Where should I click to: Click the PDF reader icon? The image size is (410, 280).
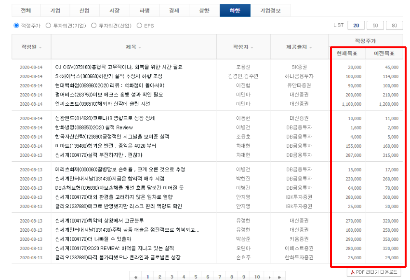tap(353, 272)
